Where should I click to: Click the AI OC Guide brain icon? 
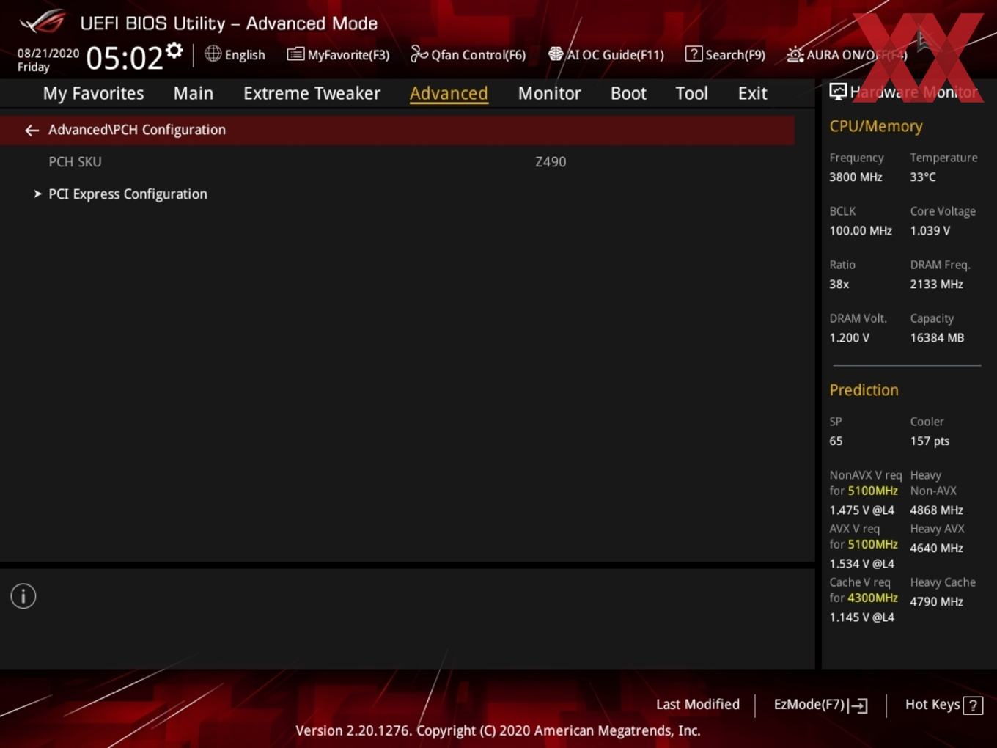pyautogui.click(x=556, y=54)
